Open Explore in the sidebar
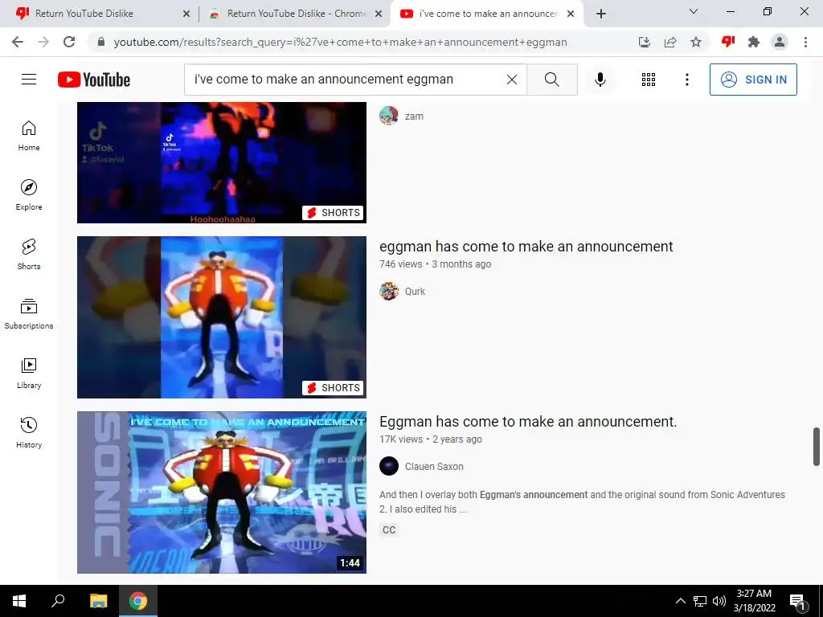The width and height of the screenshot is (823, 617). [29, 195]
